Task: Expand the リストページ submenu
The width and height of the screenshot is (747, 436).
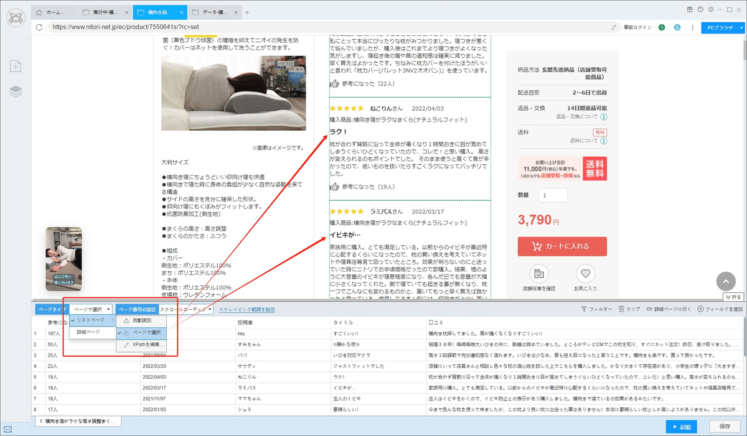Action: pyautogui.click(x=92, y=320)
